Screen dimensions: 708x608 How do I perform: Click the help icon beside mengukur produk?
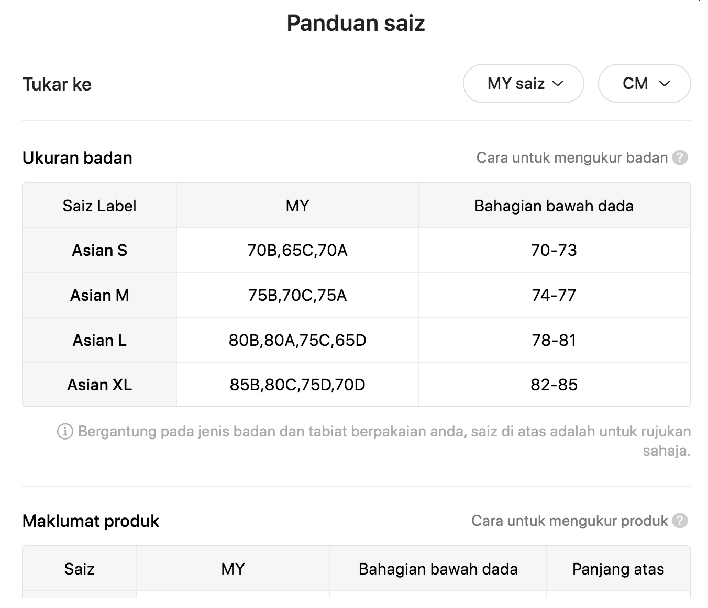point(680,521)
